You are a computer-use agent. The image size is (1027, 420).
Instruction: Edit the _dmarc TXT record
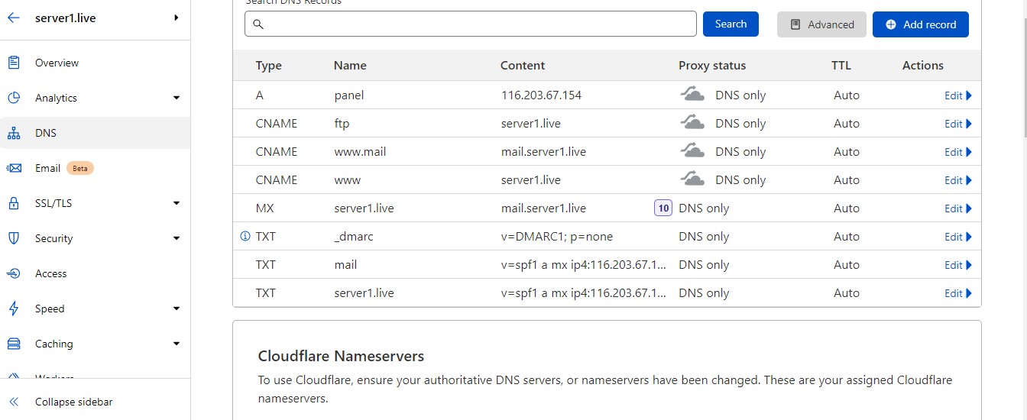coord(958,237)
